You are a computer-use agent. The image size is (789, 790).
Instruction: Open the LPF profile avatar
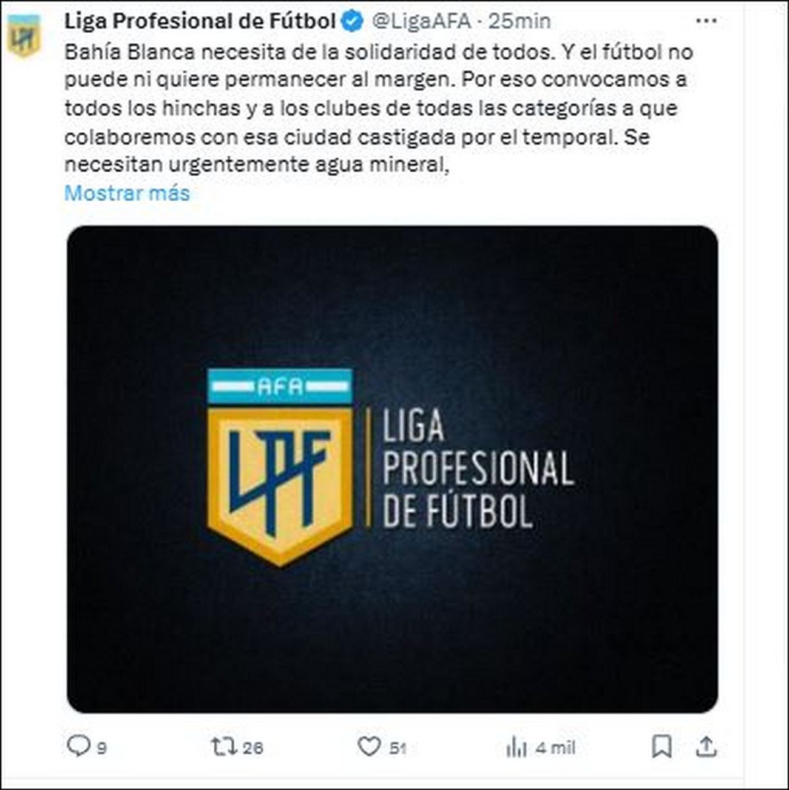23,36
